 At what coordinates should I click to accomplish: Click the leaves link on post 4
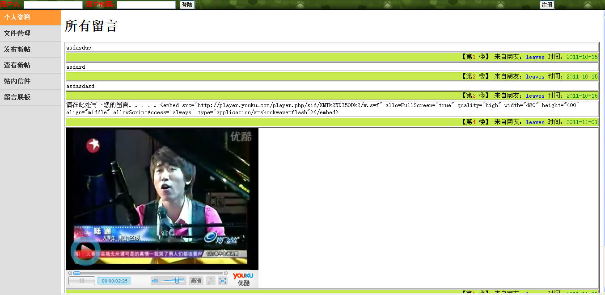[535, 122]
